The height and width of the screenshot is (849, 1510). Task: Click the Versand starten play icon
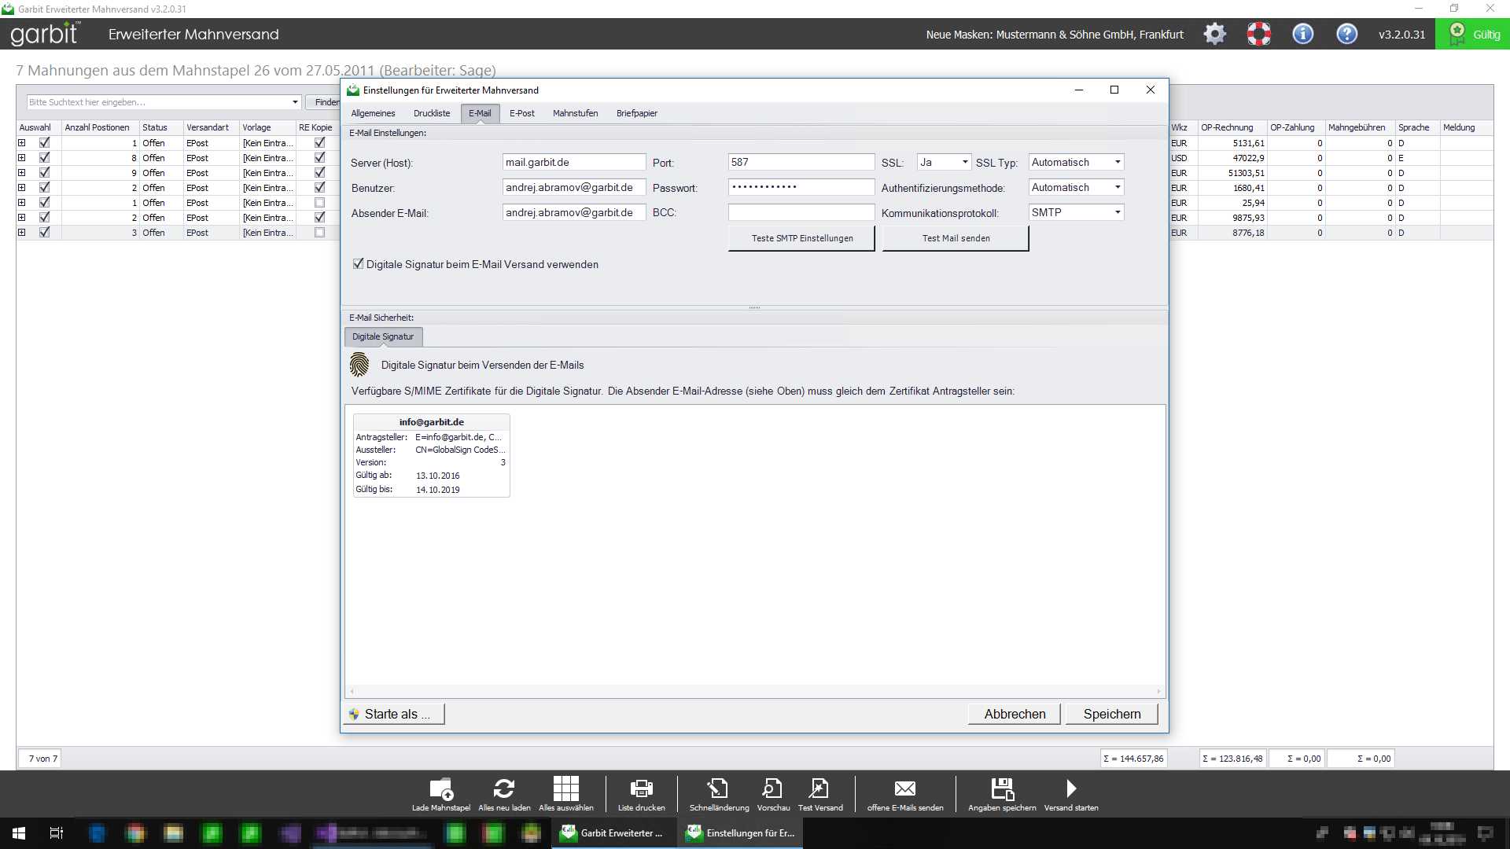pos(1070,788)
